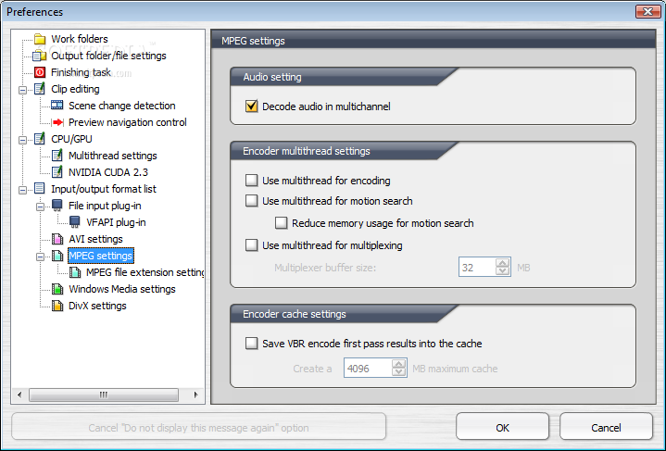Enable Use multithread for multiplexing
Image resolution: width=666 pixels, height=451 pixels.
tap(251, 245)
